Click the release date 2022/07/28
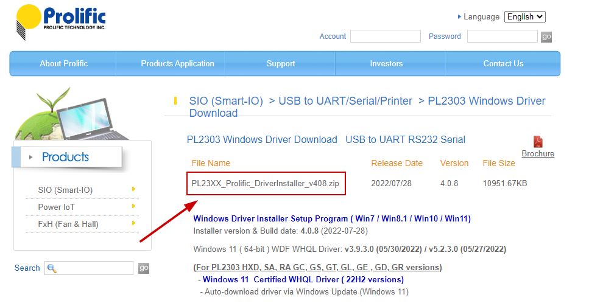603x303 pixels. [391, 184]
